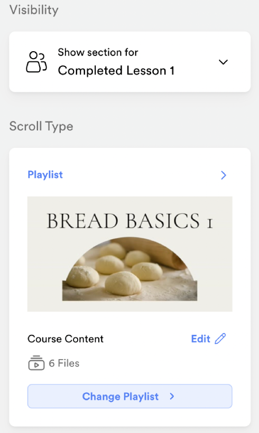Image resolution: width=259 pixels, height=433 pixels.
Task: Click the video playlist files icon
Action: 36,363
